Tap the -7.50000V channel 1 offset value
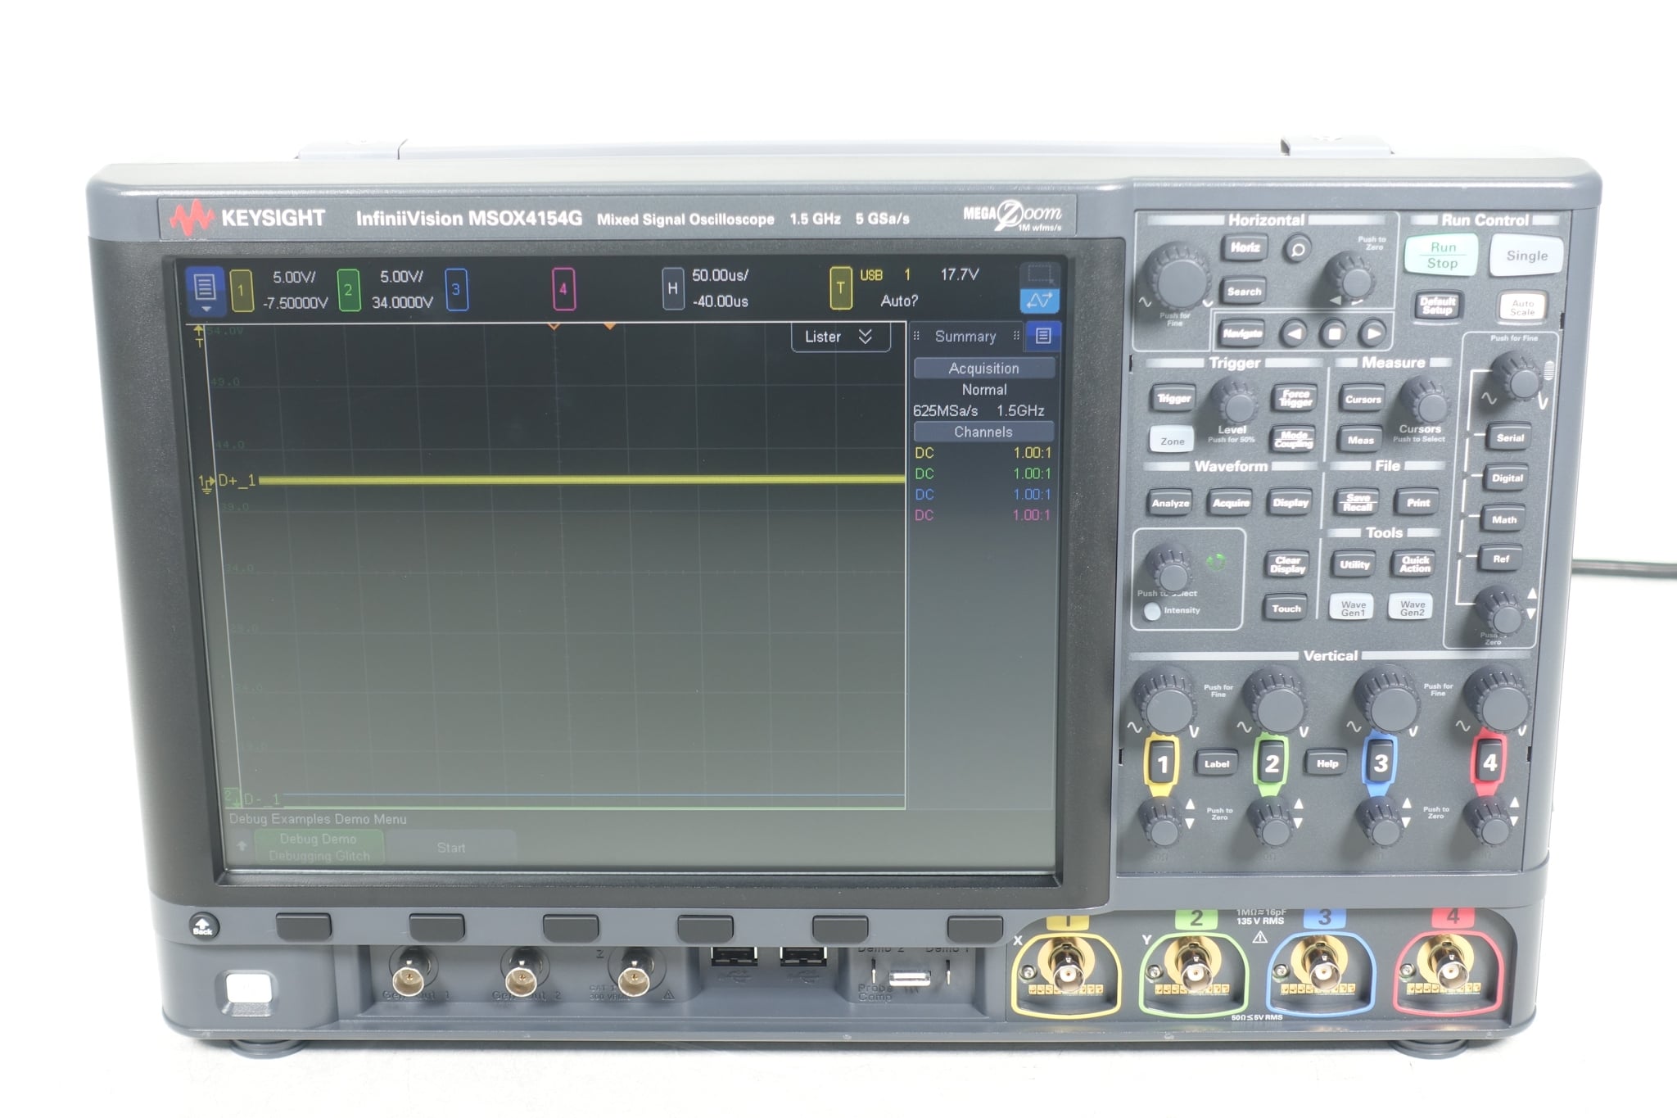 (x=295, y=303)
